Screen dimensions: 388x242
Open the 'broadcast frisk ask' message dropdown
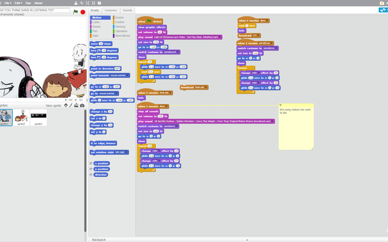[x=206, y=87]
